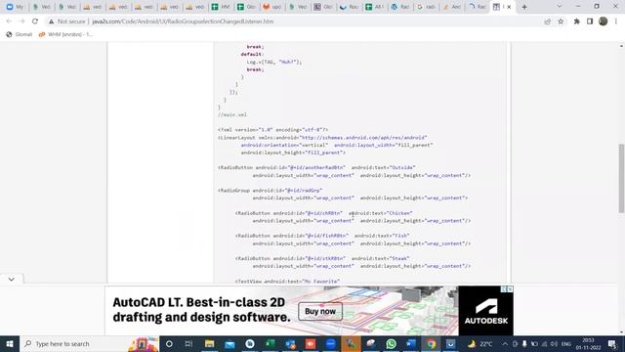625x352 pixels.
Task: Open the Chrome side panel
Action: (590, 22)
